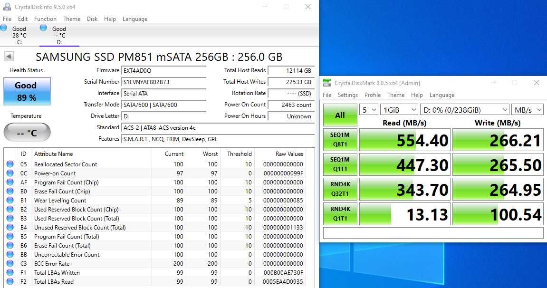Click the Power On Count value 2463 count
The width and height of the screenshot is (547, 288).
[291, 105]
